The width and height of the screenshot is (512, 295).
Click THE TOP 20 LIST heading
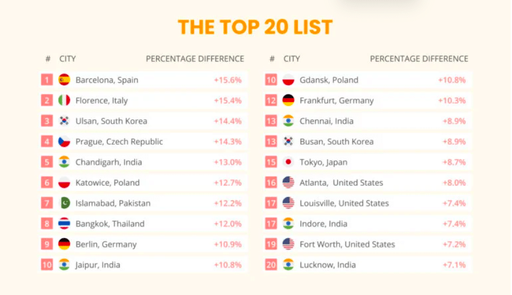(x=255, y=26)
